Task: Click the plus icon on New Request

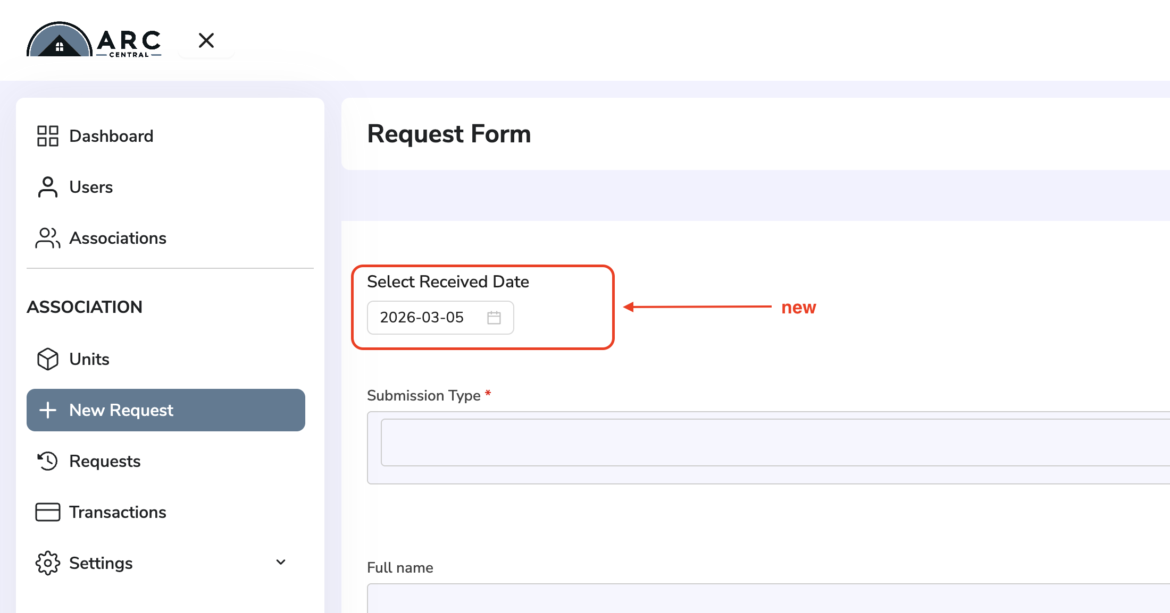Action: (x=47, y=410)
